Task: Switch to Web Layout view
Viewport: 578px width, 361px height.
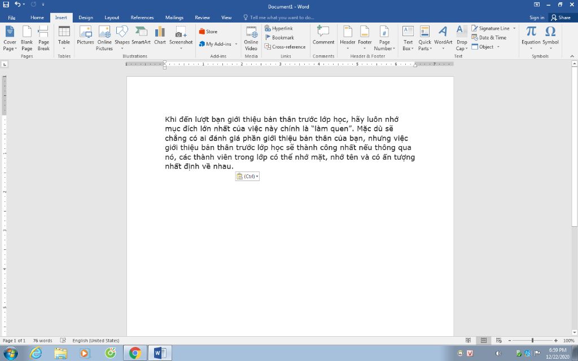Action: [499, 340]
